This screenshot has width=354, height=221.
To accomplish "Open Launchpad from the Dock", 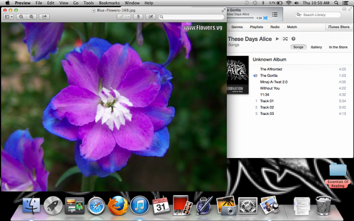I will 53,205.
